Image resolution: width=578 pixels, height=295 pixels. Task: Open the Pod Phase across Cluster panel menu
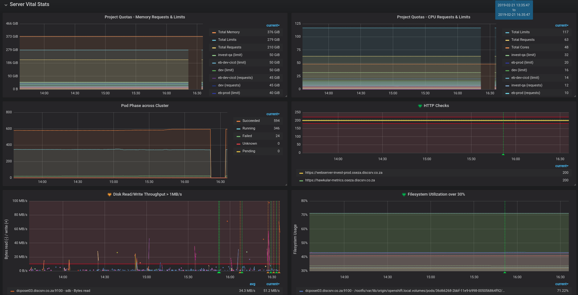145,106
